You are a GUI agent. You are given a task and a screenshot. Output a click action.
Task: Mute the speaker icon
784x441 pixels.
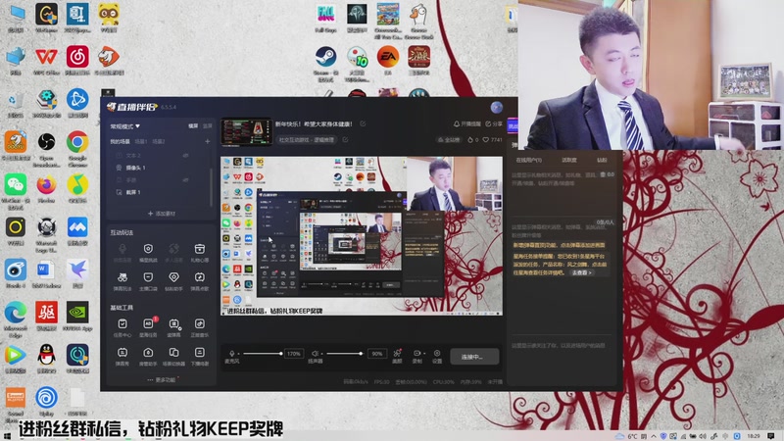[x=316, y=354]
